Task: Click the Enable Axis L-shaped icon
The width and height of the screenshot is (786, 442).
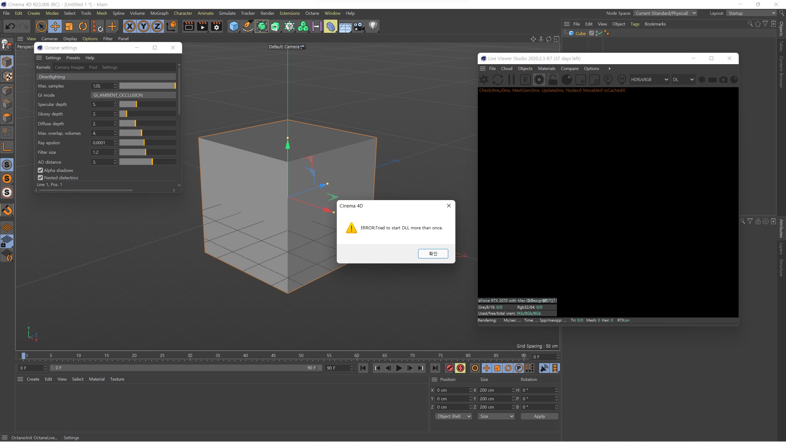Action: (x=7, y=147)
